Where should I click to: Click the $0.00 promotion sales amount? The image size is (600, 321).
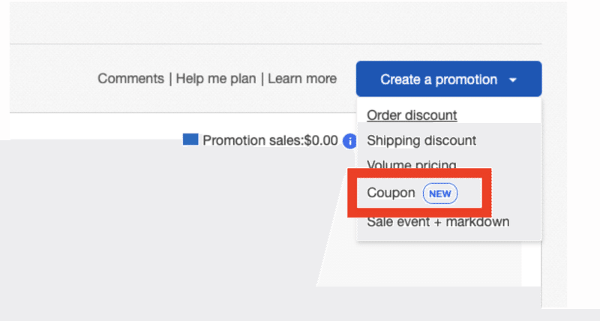tap(321, 140)
